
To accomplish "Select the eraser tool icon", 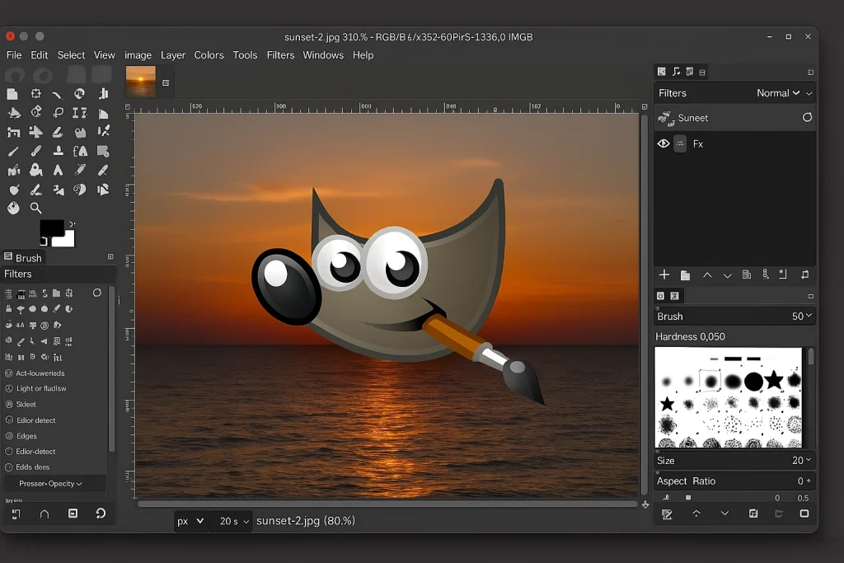I will 58,132.
